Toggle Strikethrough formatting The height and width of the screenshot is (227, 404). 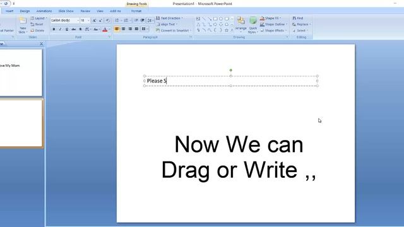(74, 30)
